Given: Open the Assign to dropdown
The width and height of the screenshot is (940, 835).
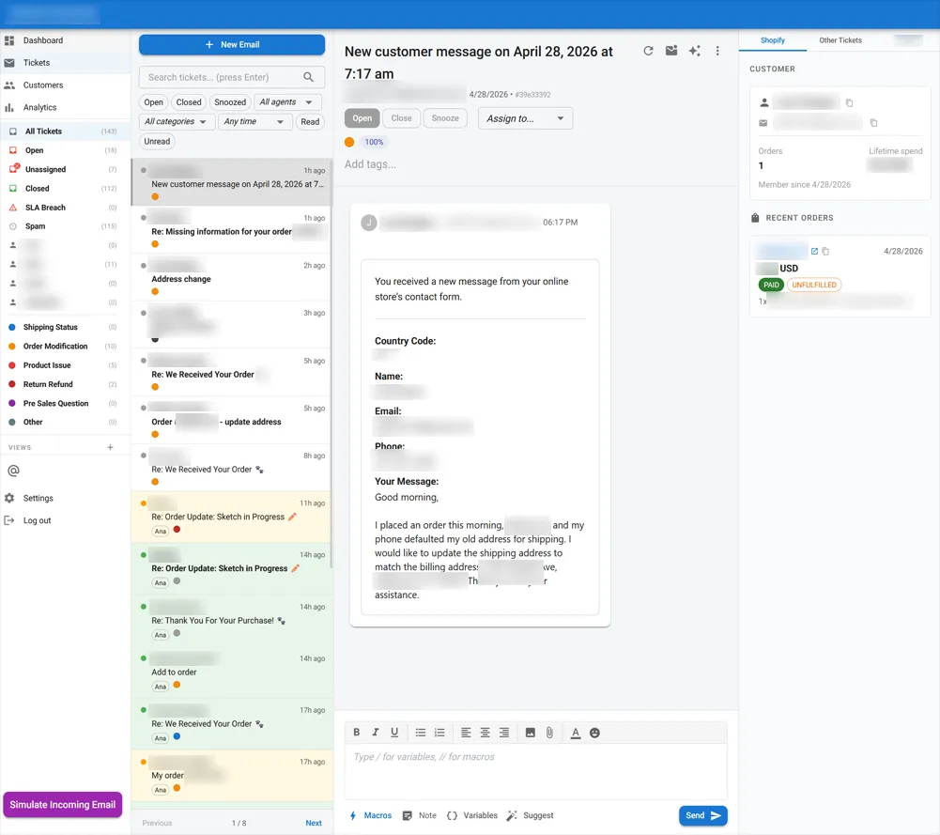Looking at the screenshot, I should point(525,118).
